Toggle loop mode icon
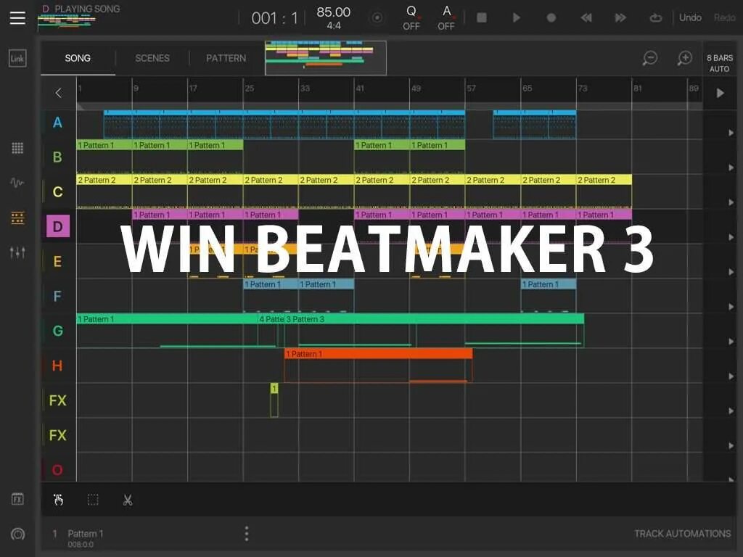 coord(656,18)
